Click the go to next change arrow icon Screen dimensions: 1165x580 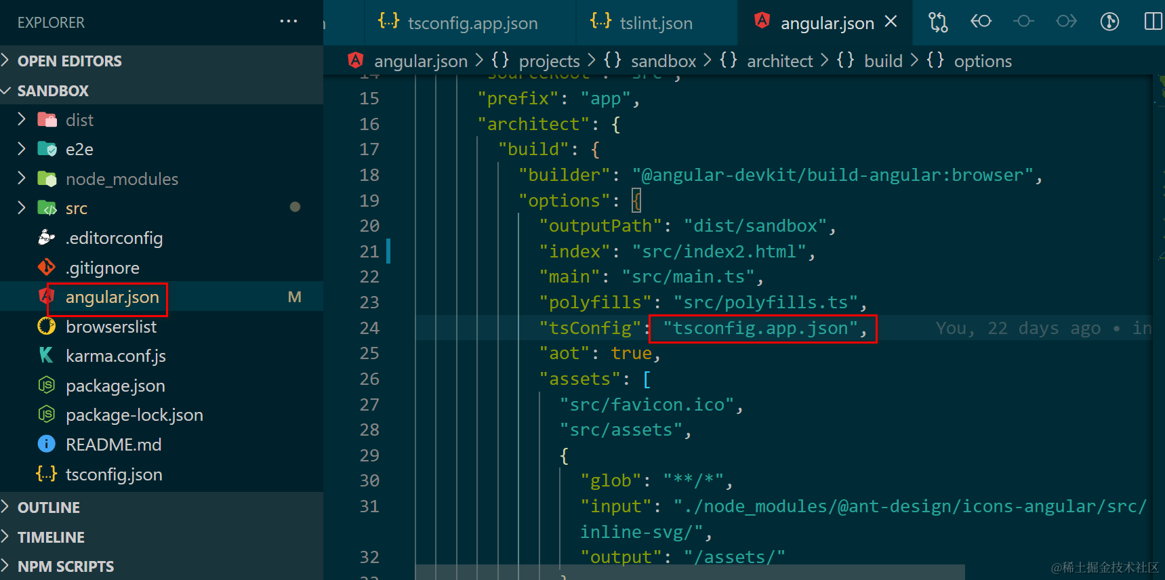coord(1066,22)
